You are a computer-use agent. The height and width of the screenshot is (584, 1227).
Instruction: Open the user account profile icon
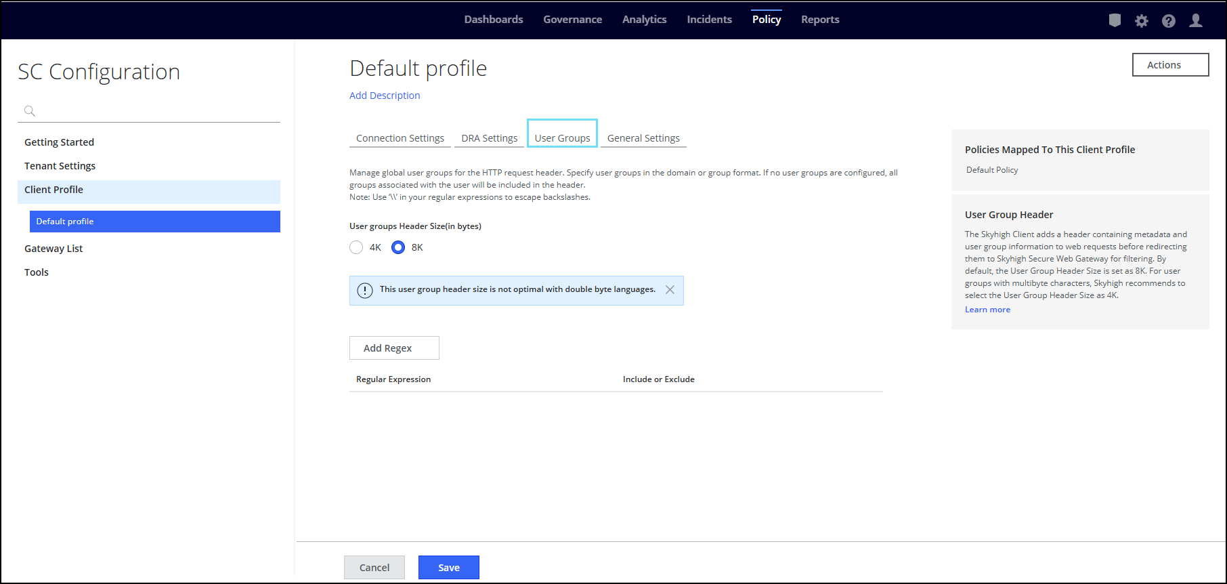1196,20
